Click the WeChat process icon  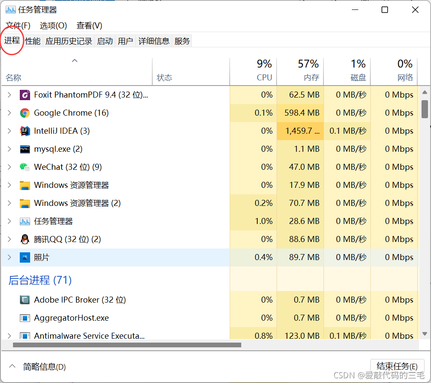[x=25, y=167]
